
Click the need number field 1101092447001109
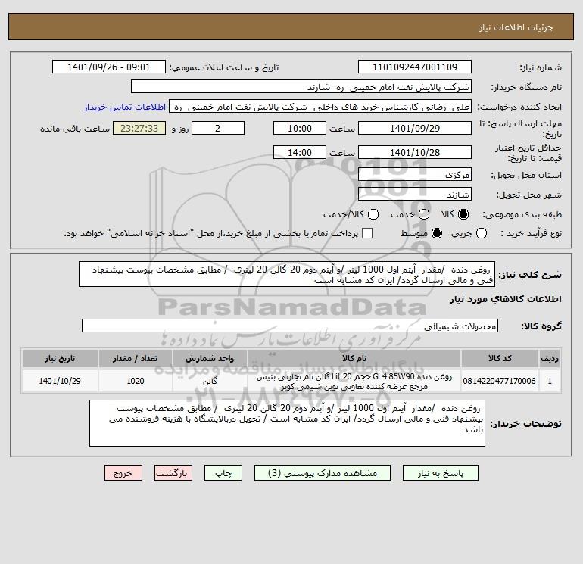(x=415, y=67)
